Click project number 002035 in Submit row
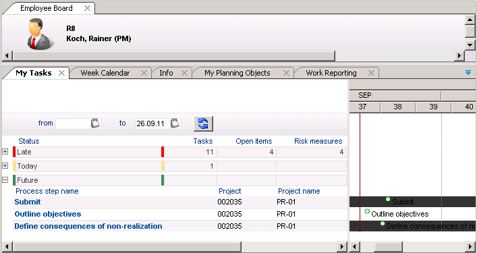This screenshot has width=477, height=253. click(x=229, y=202)
